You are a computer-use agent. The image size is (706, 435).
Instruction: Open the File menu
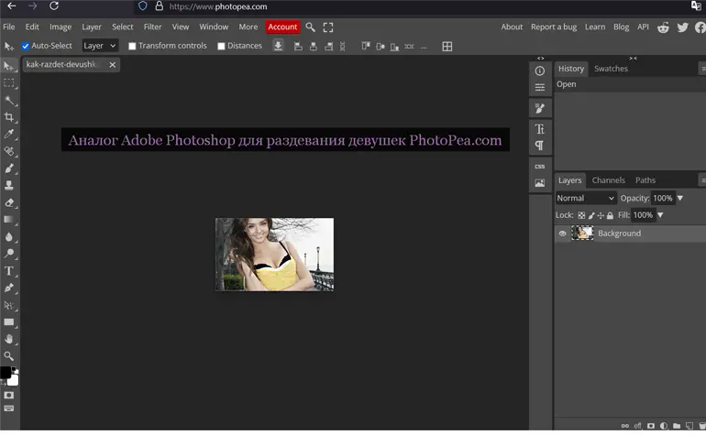point(9,27)
